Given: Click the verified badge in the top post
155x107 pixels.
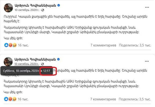Looking at the screenshot, I should [x=59, y=5].
